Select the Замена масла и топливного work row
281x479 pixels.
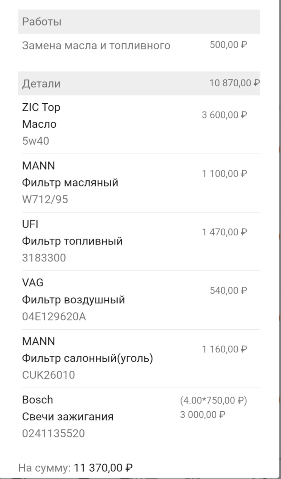[96, 46]
